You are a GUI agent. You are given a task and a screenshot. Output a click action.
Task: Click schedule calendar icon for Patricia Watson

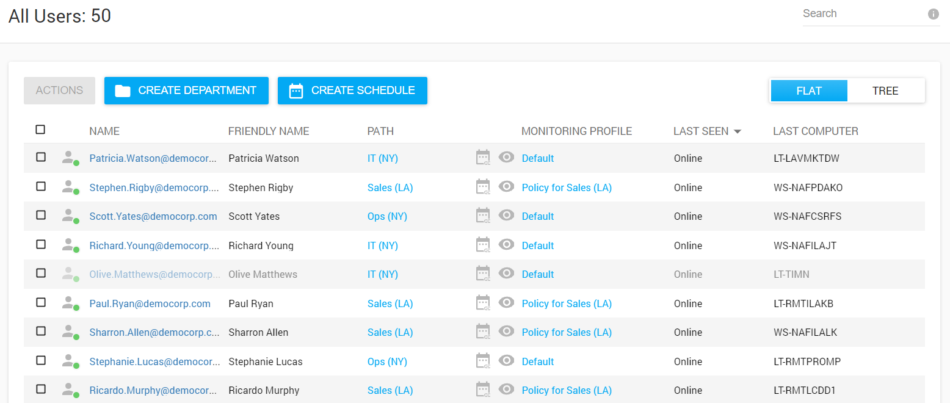click(483, 158)
